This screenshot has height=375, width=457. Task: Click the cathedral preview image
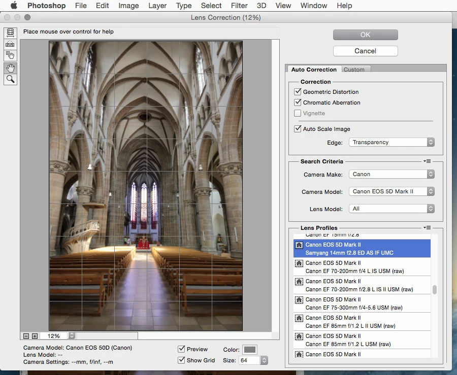tap(146, 186)
